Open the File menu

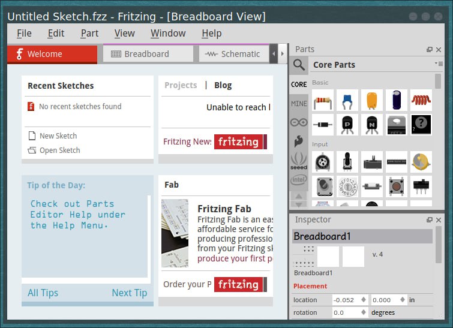pyautogui.click(x=24, y=33)
